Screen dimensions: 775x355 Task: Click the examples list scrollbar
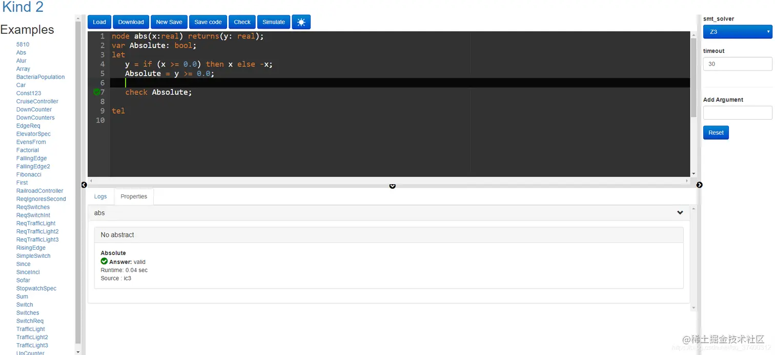(78, 182)
